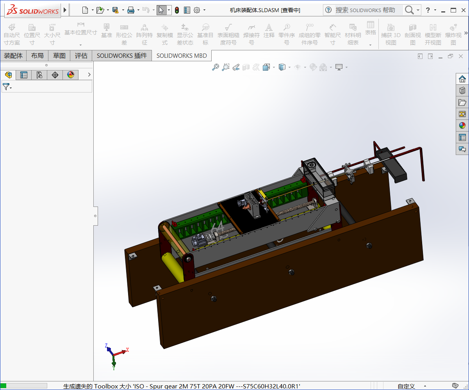Open the View Palette icon in task pane

tap(462, 114)
